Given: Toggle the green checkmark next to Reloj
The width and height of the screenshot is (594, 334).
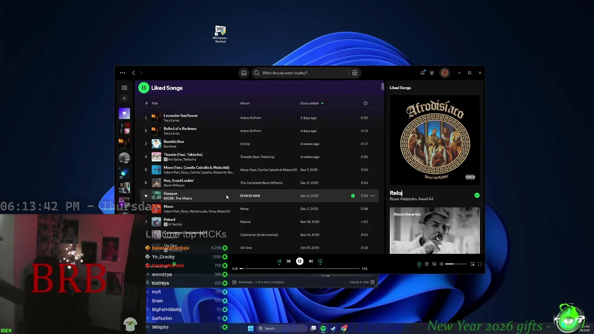Looking at the screenshot, I should [x=477, y=196].
